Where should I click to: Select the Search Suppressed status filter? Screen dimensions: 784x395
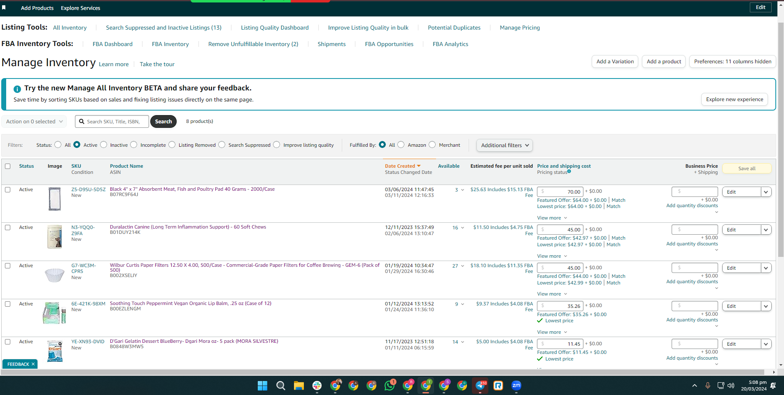(x=222, y=145)
